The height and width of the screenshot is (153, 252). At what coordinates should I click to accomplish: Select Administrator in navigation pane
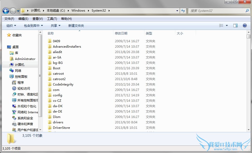click(x=25, y=59)
